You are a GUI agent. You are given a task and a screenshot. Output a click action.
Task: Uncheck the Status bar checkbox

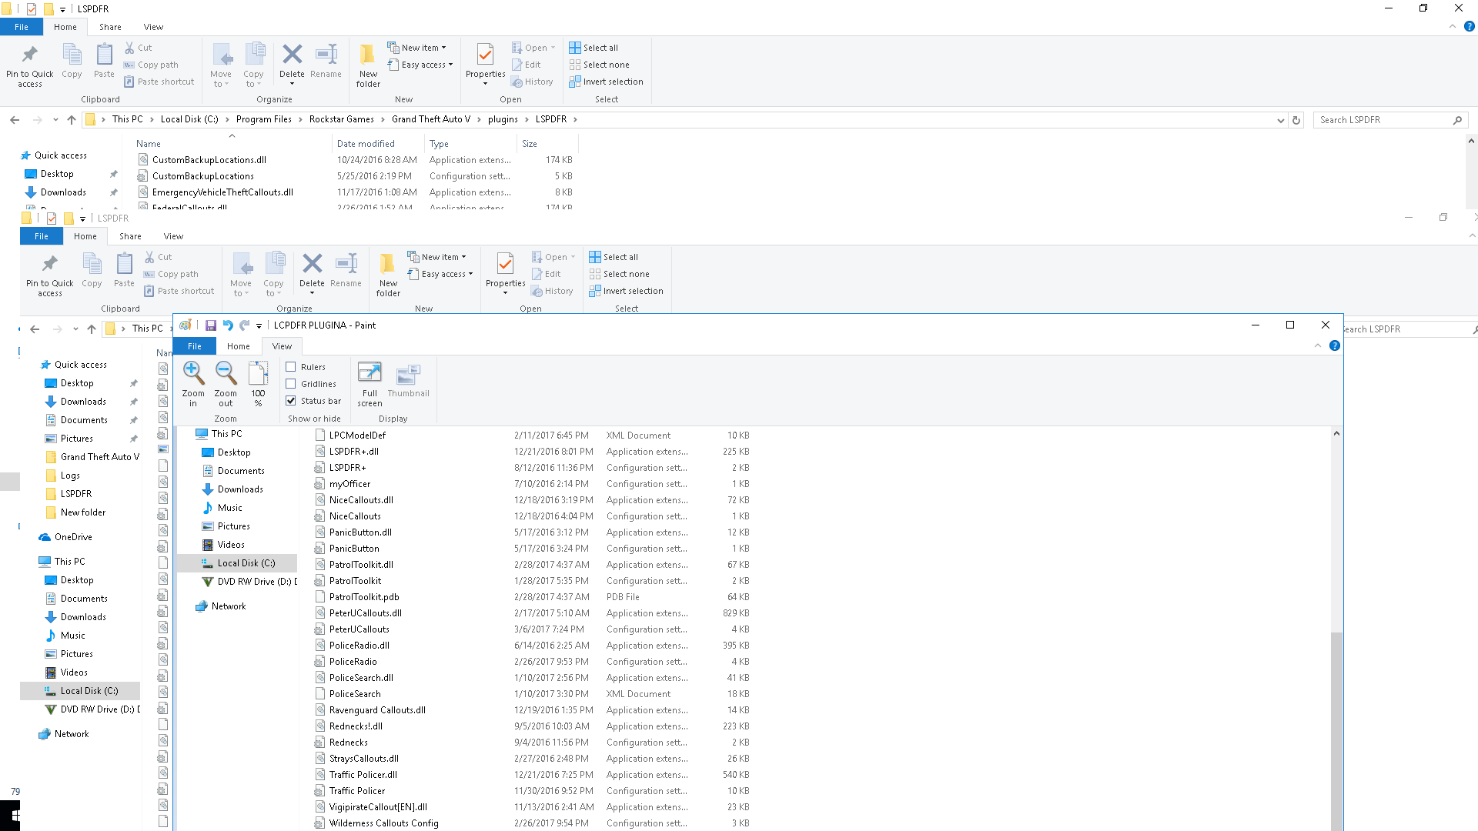[x=291, y=401]
